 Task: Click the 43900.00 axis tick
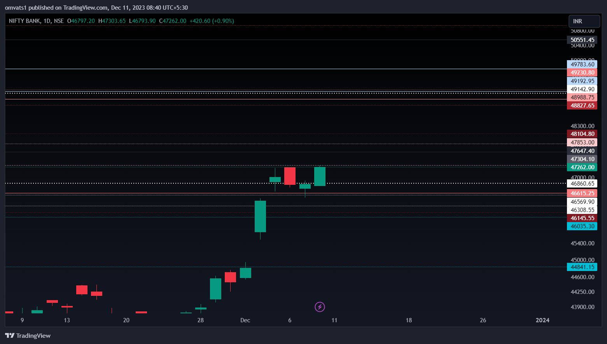coord(582,307)
